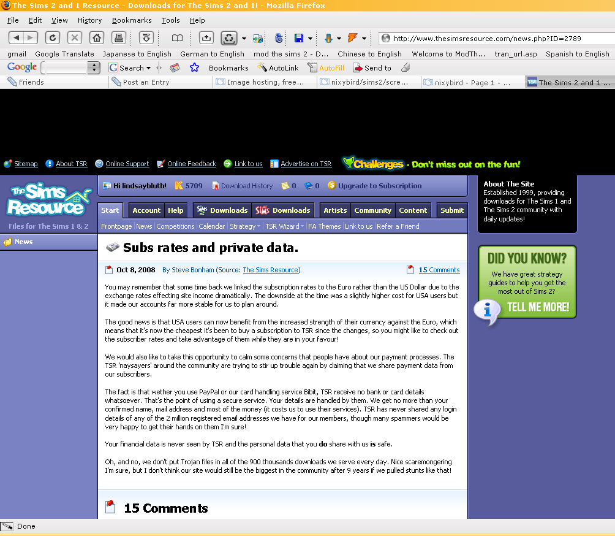Open the Competitions sub-navigation link

pos(175,226)
